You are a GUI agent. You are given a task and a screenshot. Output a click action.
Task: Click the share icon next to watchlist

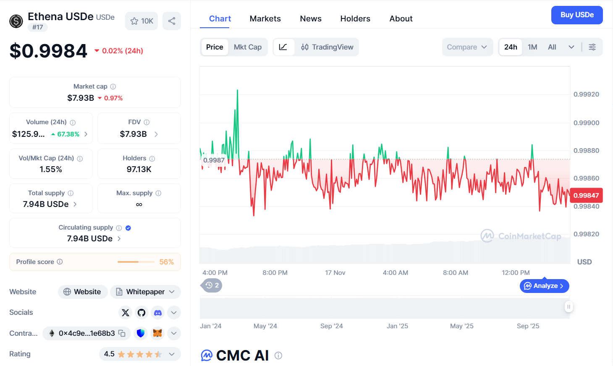tap(172, 21)
